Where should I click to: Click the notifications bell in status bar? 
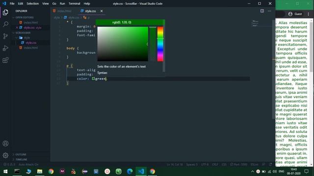270,164
